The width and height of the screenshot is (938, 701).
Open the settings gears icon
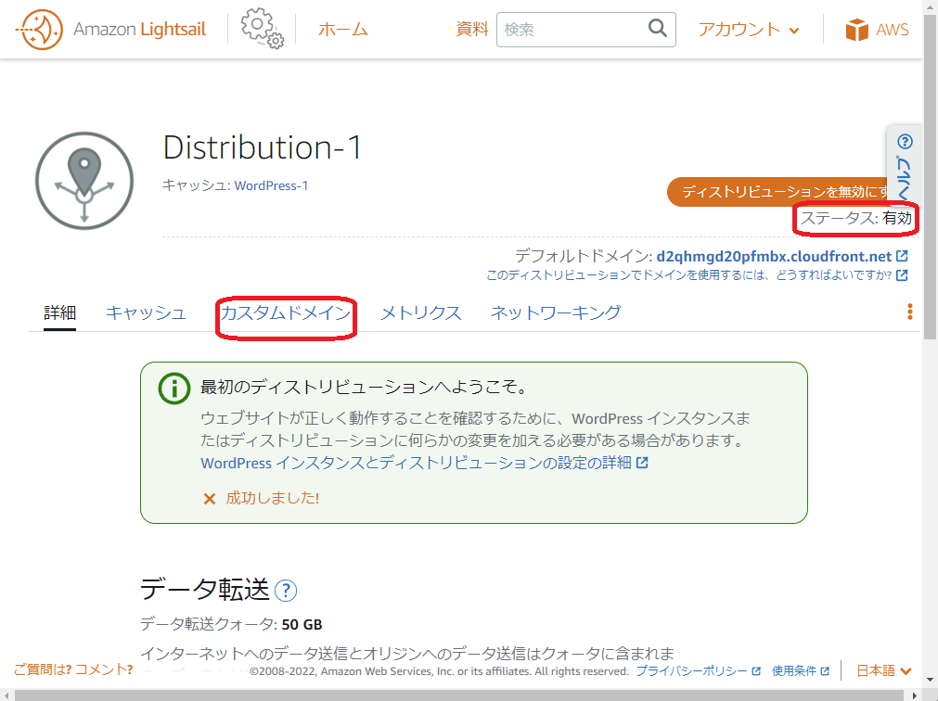(x=262, y=28)
